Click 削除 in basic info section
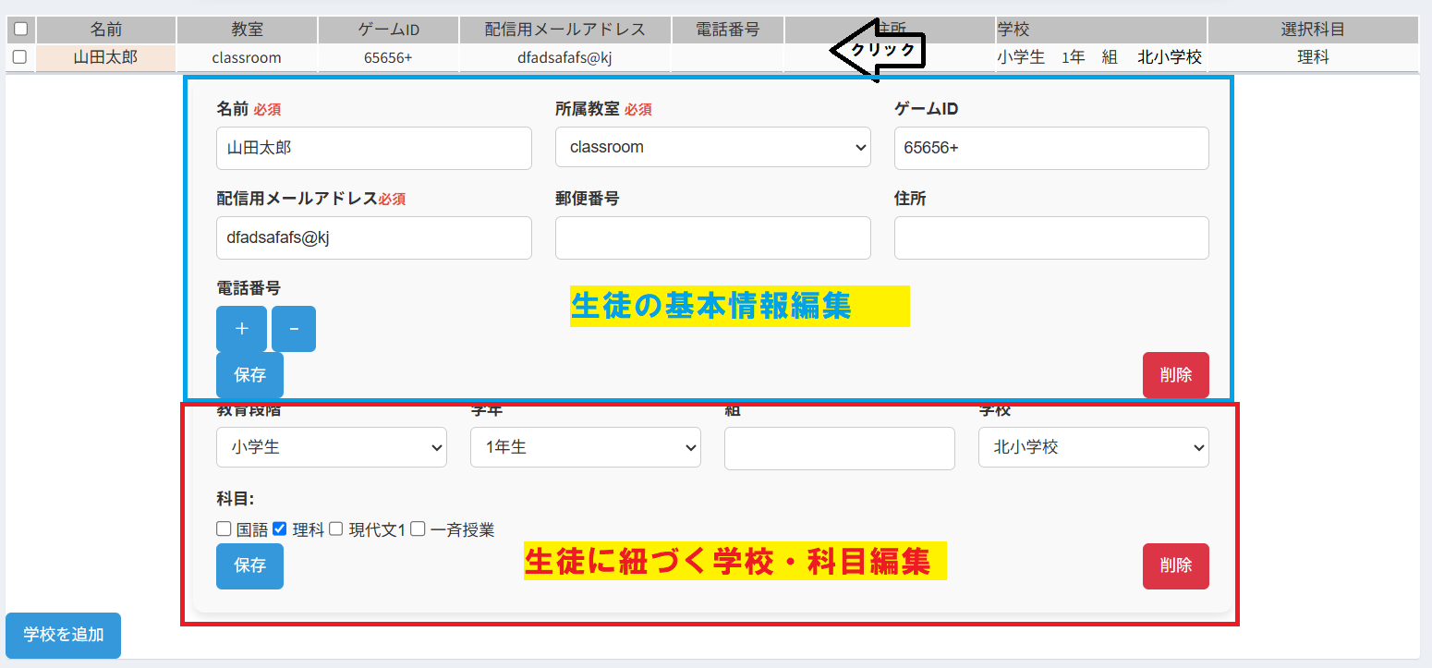The height and width of the screenshot is (668, 1432). pyautogui.click(x=1176, y=375)
